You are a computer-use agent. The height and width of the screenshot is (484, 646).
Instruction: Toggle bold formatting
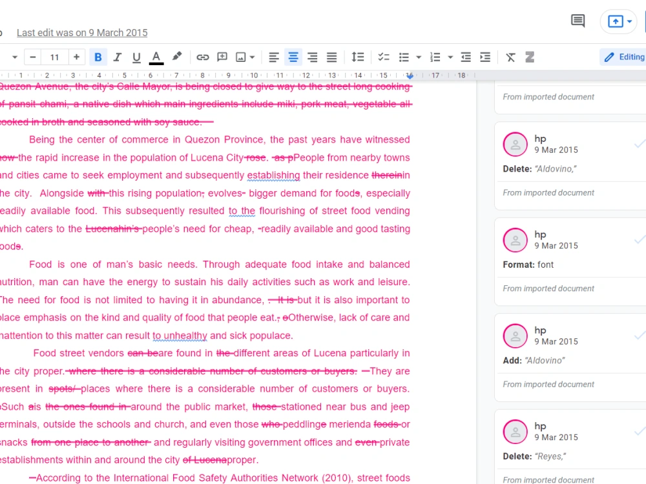(x=98, y=57)
